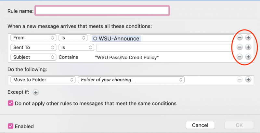This screenshot has height=133, width=260.
Task: Disable the Enabled checkbox
Action: point(10,126)
